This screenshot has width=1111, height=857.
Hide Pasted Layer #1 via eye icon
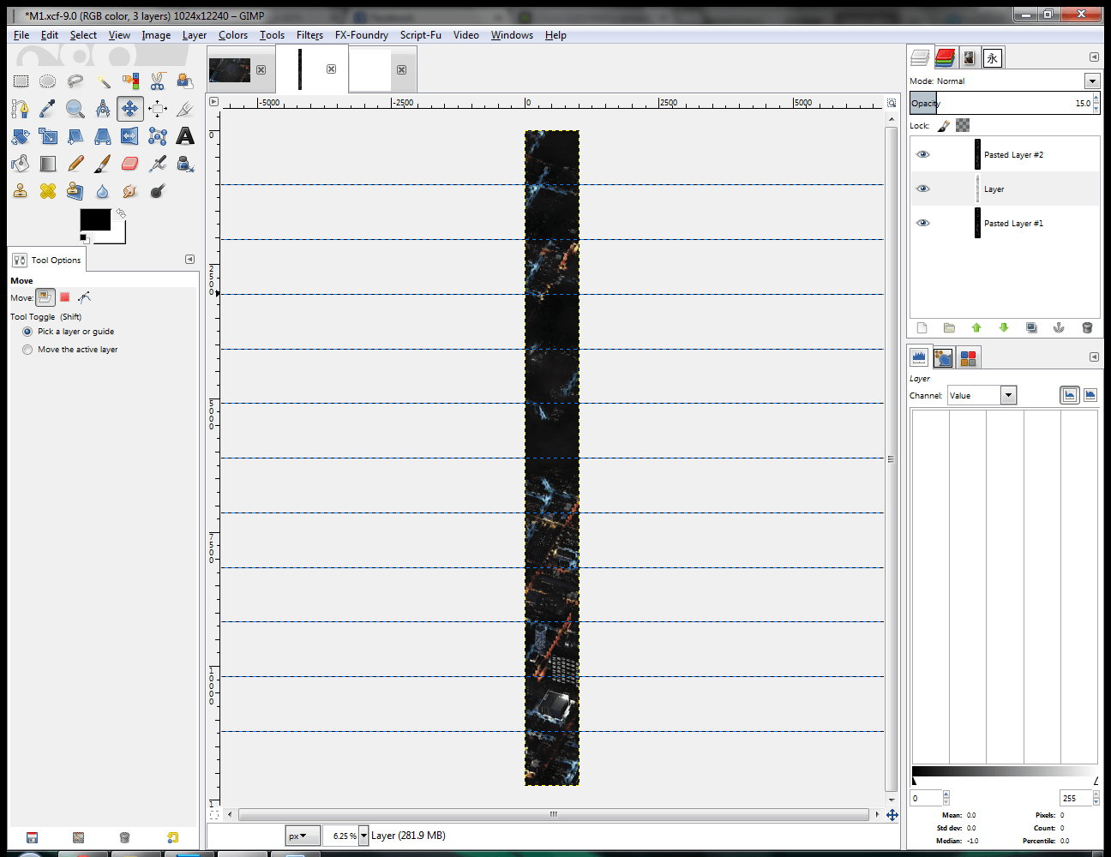[923, 223]
